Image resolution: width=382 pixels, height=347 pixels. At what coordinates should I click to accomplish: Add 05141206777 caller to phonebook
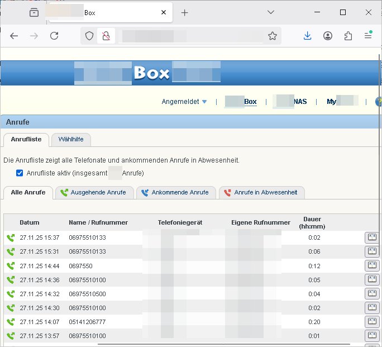[371, 321]
